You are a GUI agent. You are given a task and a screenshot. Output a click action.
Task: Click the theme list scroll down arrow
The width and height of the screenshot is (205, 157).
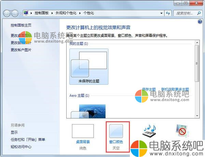(x=197, y=116)
